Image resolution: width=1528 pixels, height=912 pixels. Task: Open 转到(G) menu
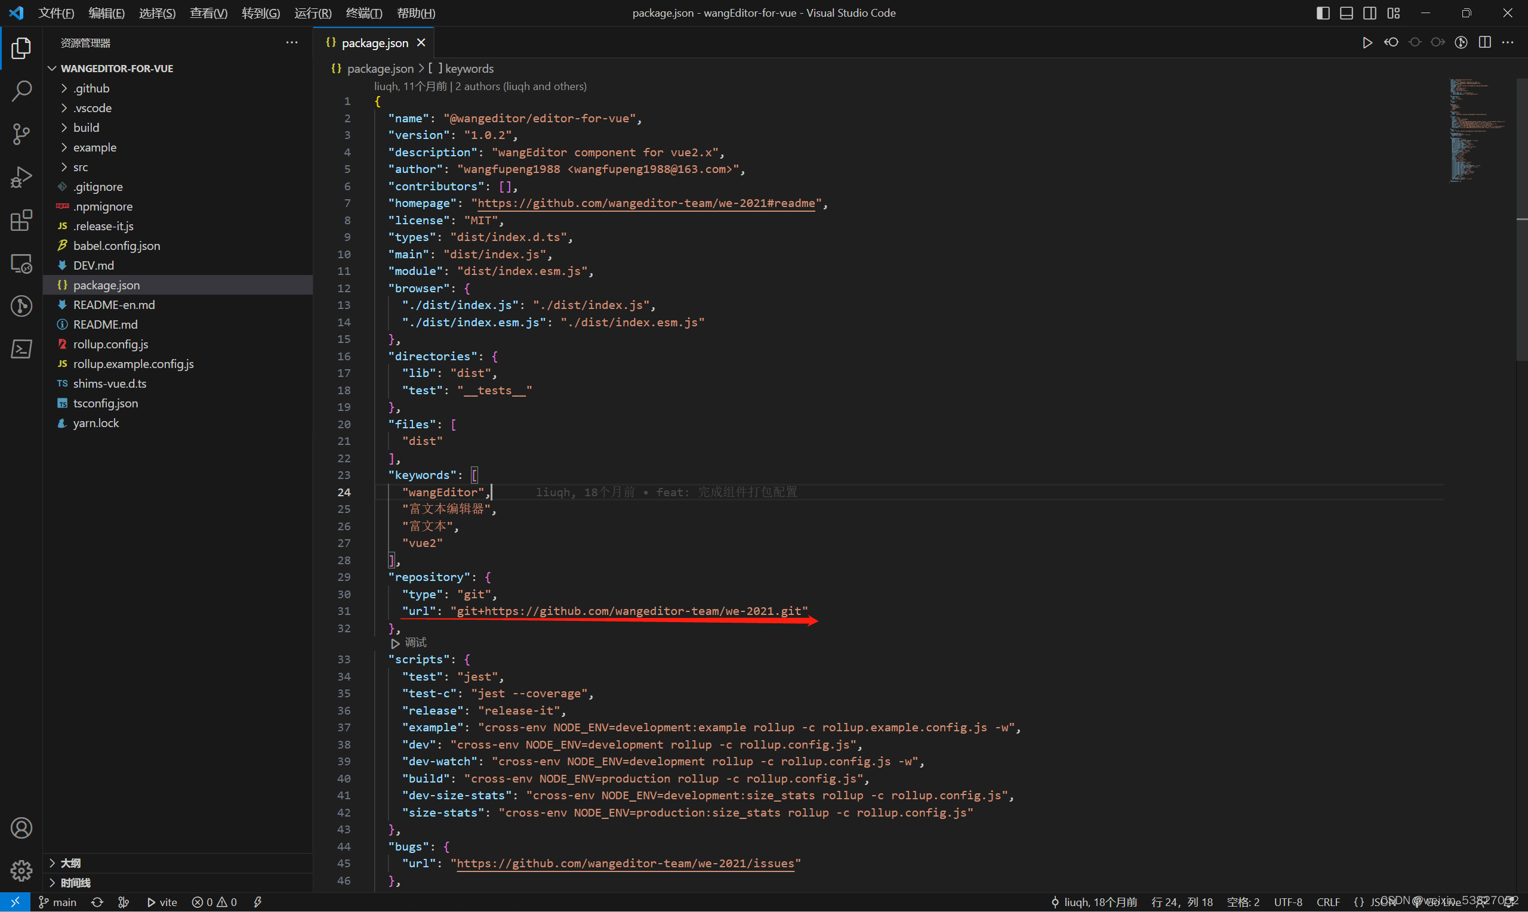pos(261,13)
